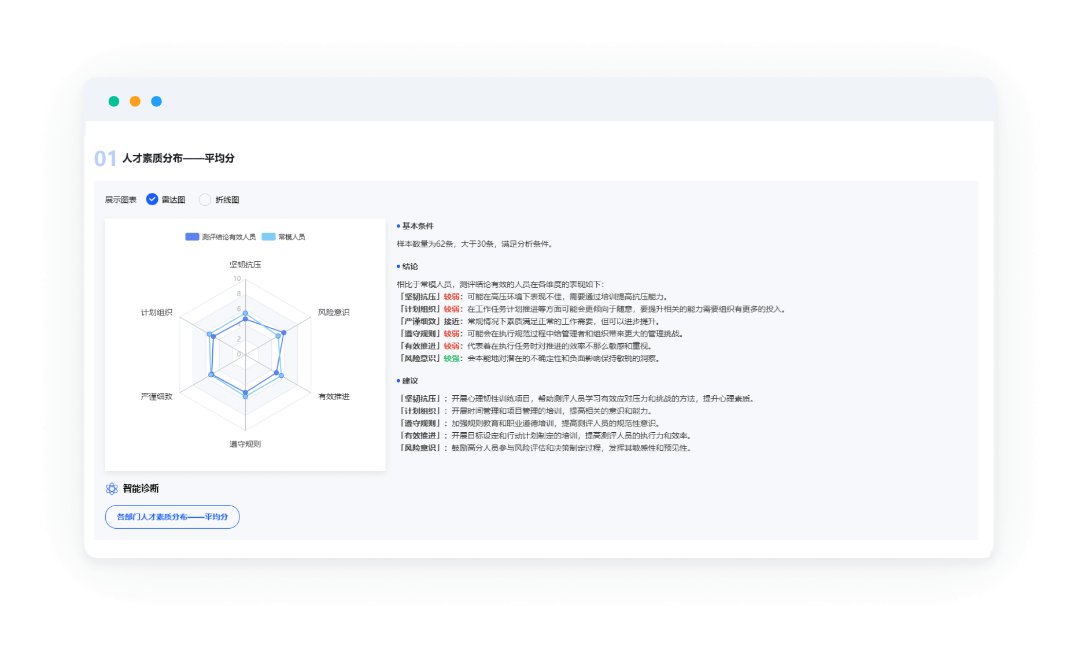Click the 各部门人才素质分布——平均分 button
Image resolution: width=1078 pixels, height=646 pixels.
coord(172,517)
